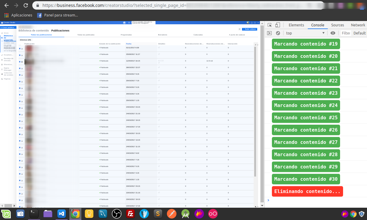The width and height of the screenshot is (367, 220).
Task: Open the Facebook bookmark Panel para stream
Action: pos(57,15)
